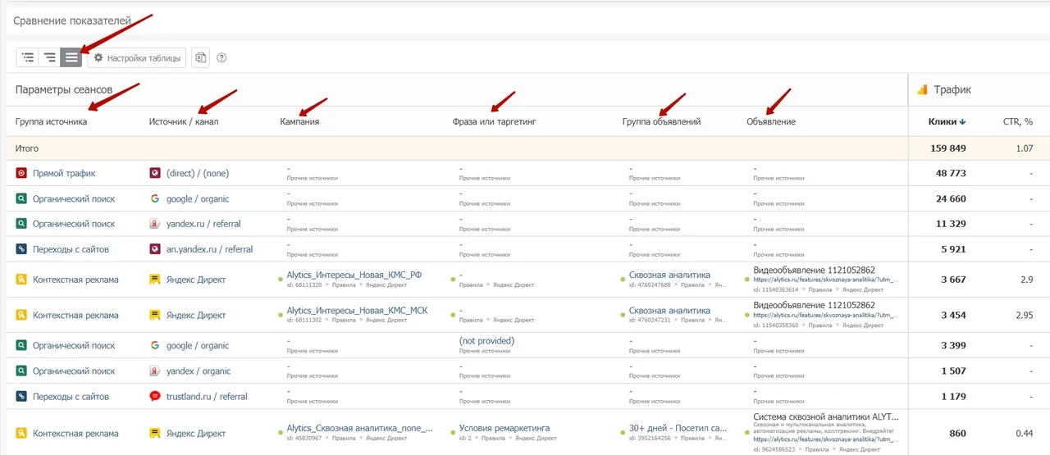
Task: Open google / organic with 24 660 clicks
Action: pos(198,198)
